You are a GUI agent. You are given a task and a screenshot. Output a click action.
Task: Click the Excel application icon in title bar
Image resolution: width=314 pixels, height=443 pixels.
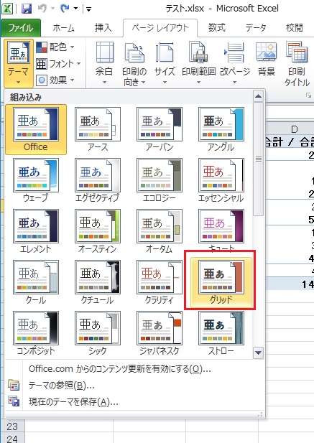(x=6, y=9)
